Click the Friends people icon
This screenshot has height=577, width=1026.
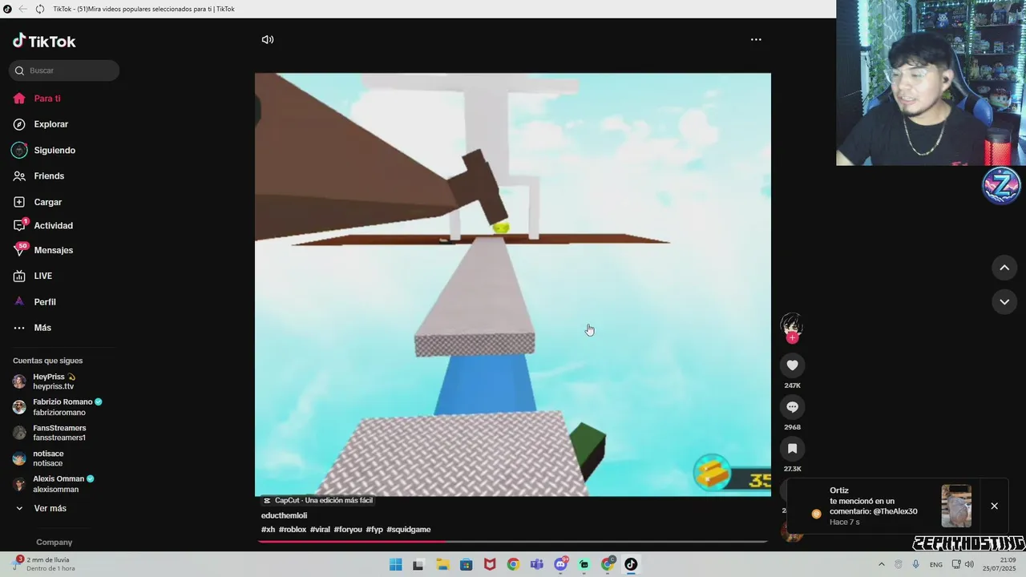[19, 176]
